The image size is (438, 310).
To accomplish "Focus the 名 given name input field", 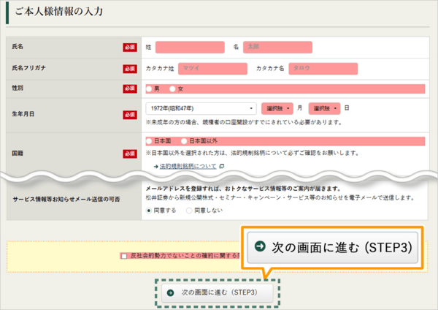I will pos(277,47).
